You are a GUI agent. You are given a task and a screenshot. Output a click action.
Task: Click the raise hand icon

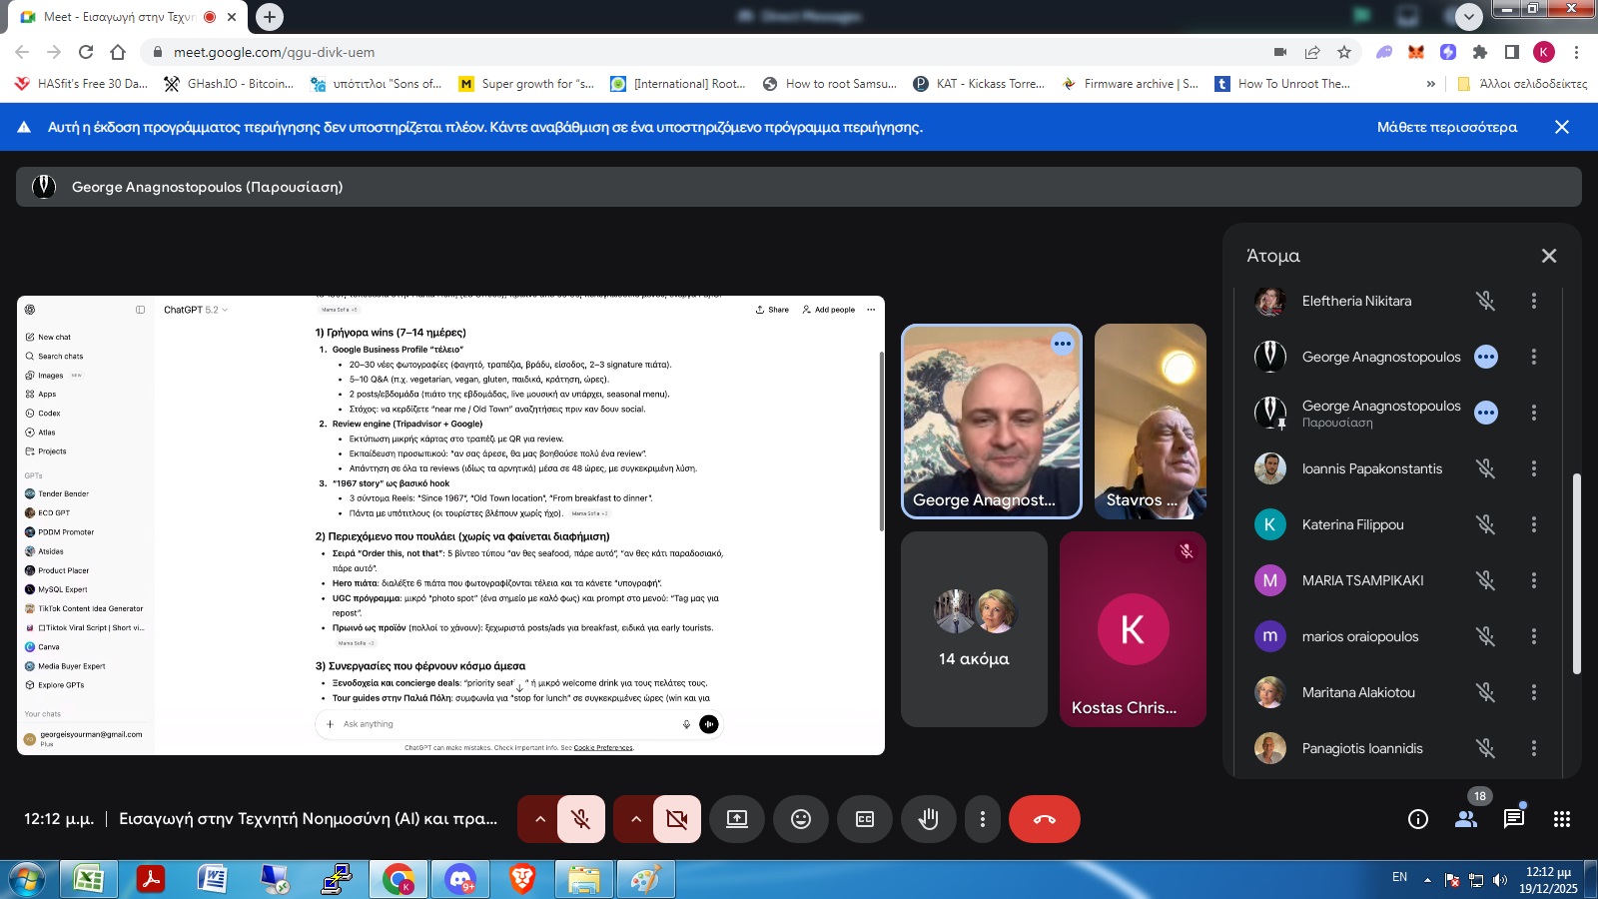pyautogui.click(x=928, y=819)
